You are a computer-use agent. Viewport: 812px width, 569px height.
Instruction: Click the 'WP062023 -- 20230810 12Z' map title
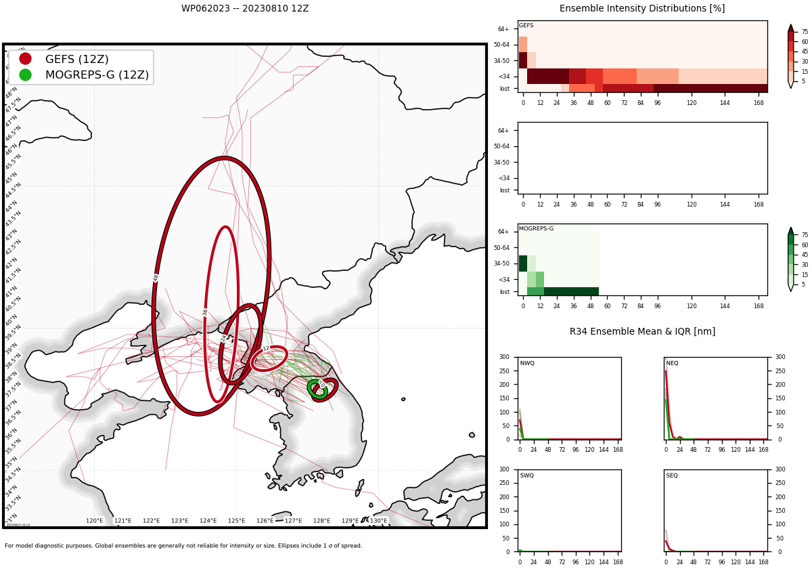(245, 9)
